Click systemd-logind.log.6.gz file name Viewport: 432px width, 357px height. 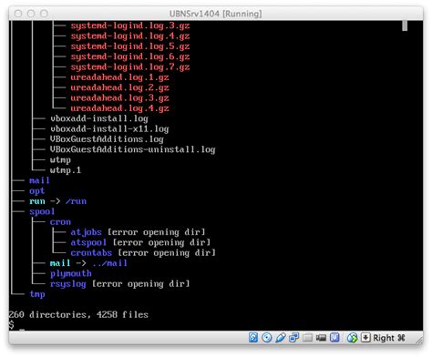(130, 56)
